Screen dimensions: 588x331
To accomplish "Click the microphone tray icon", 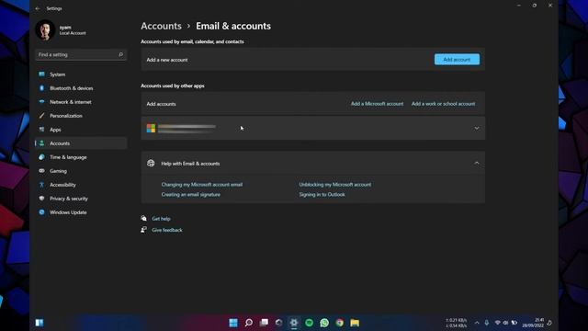I will tap(486, 323).
